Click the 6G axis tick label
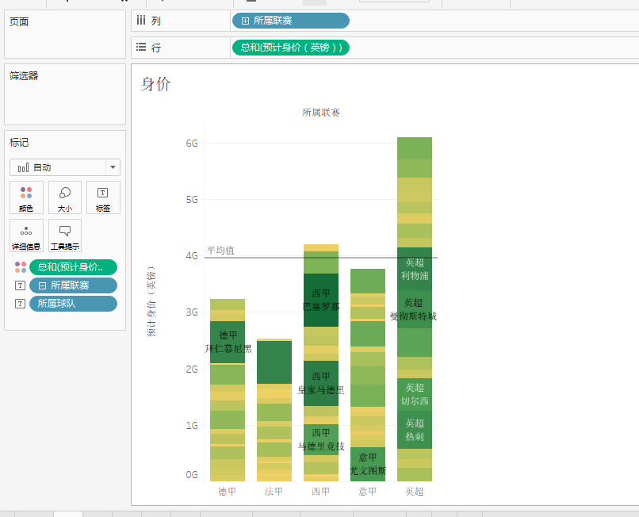 pos(192,144)
